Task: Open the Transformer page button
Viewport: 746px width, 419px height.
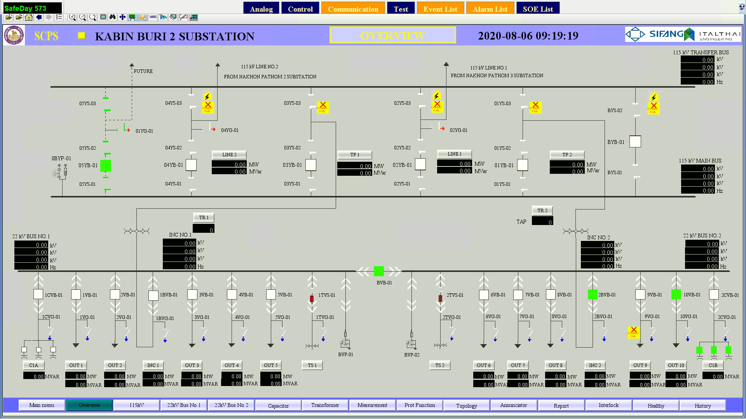Action: click(325, 405)
